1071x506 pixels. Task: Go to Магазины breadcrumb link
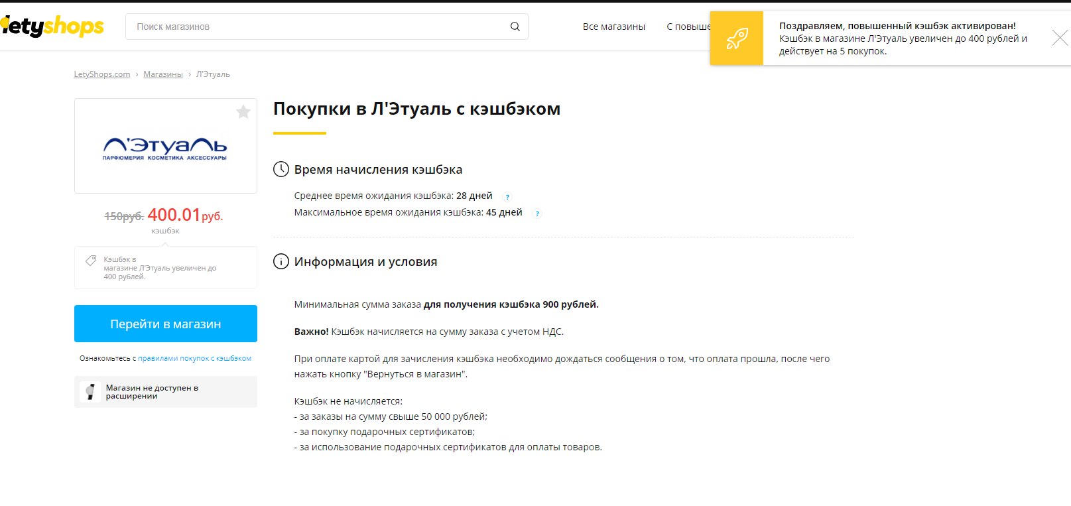(x=163, y=74)
